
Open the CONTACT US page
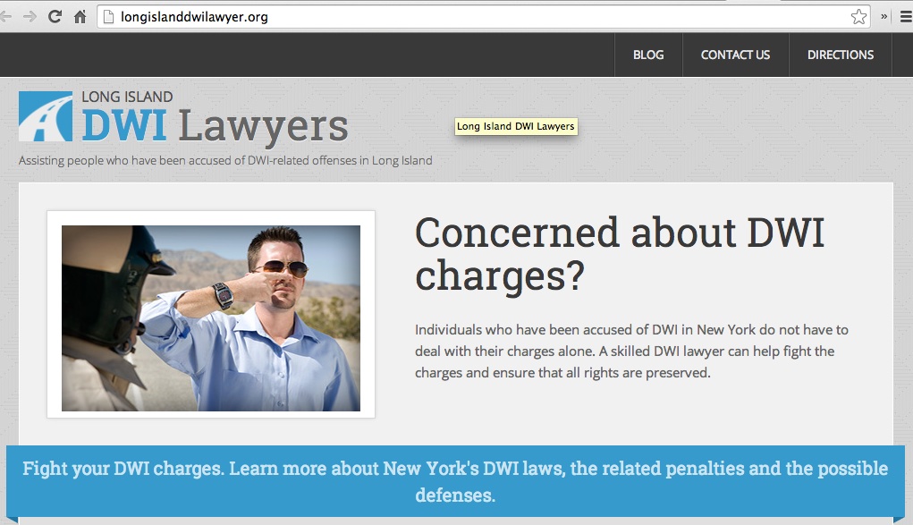click(735, 55)
